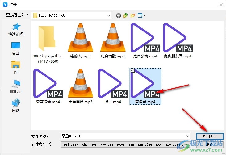Select the 鬼畜公寓.mp4 file
226x155 pixels.
click(145, 41)
